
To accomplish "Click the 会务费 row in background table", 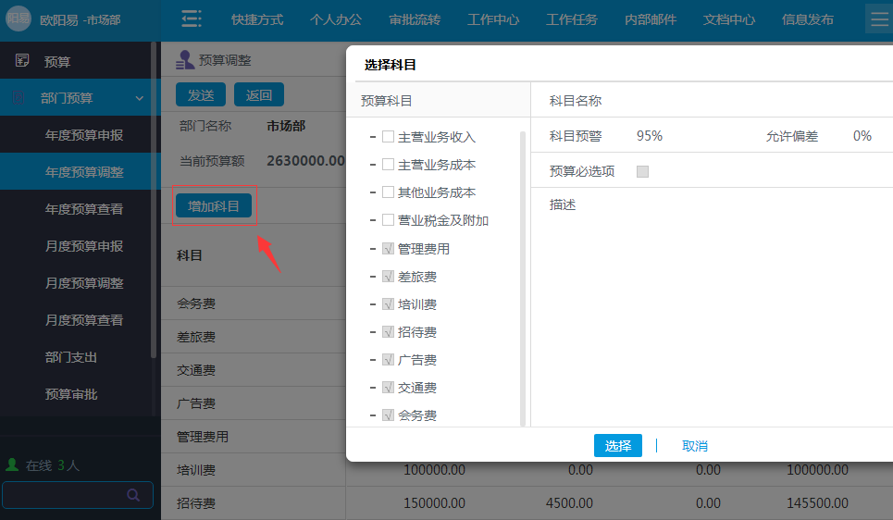I will click(x=254, y=303).
